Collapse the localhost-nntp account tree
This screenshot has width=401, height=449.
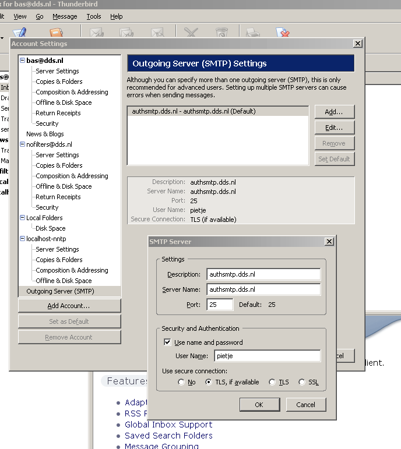(22, 239)
